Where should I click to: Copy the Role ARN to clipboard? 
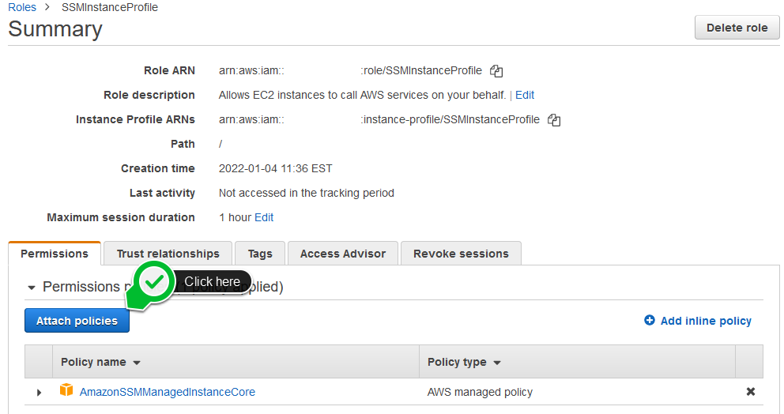[x=496, y=71]
